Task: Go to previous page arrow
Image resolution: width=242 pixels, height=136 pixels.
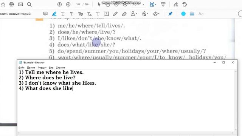Action: tap(59, 5)
